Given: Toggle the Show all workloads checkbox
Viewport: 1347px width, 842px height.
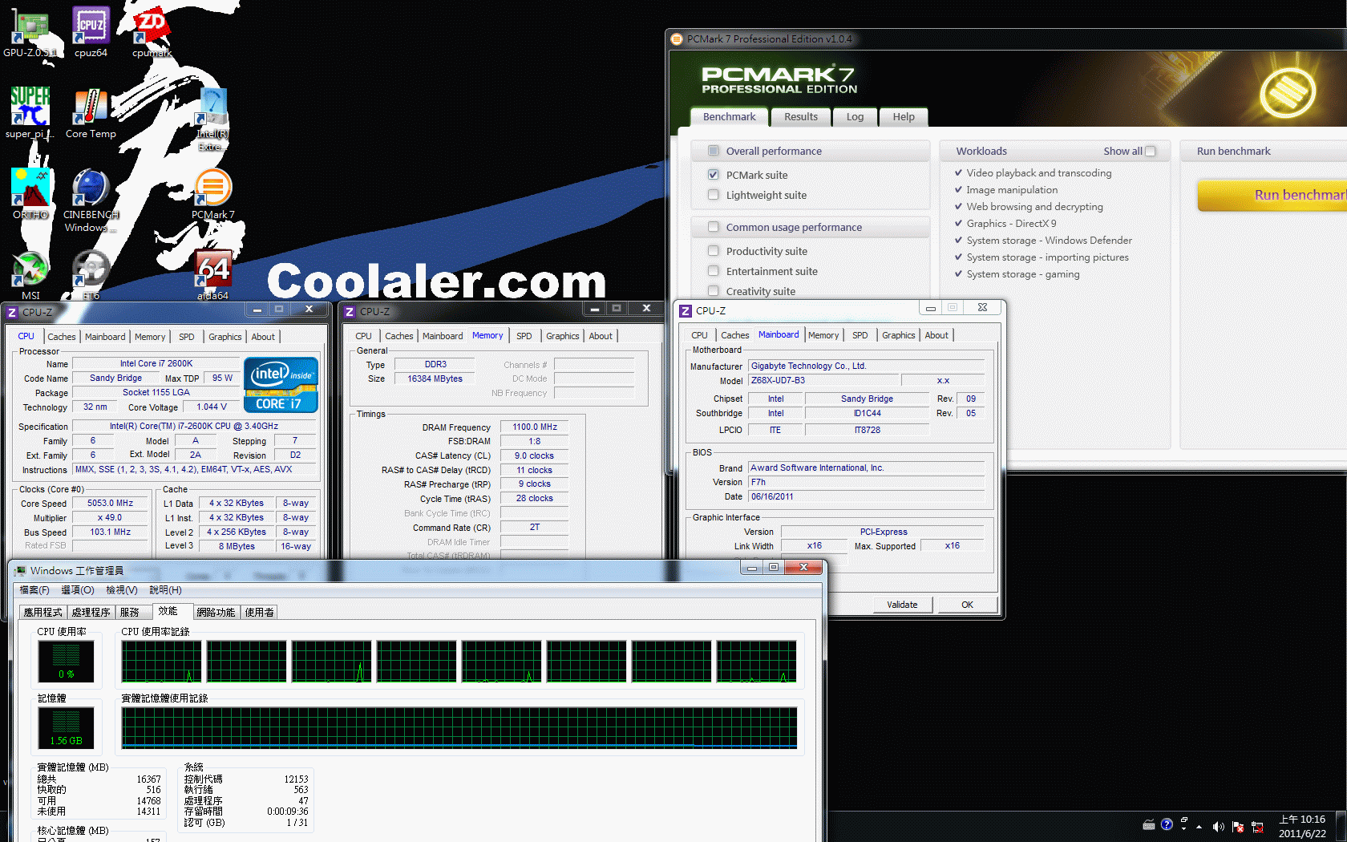Looking at the screenshot, I should (1151, 151).
